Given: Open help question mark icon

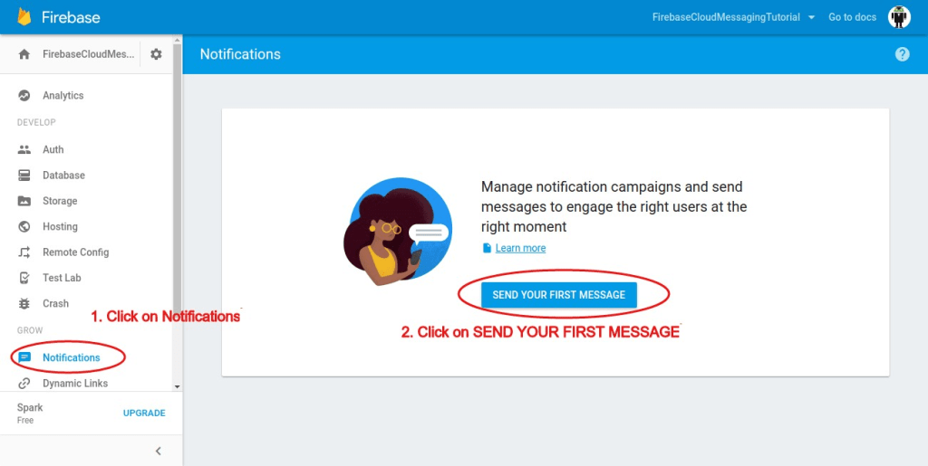Looking at the screenshot, I should point(902,54).
